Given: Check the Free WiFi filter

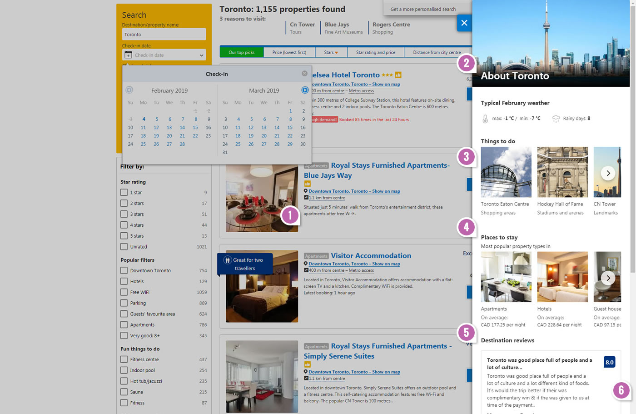Looking at the screenshot, I should coord(124,292).
